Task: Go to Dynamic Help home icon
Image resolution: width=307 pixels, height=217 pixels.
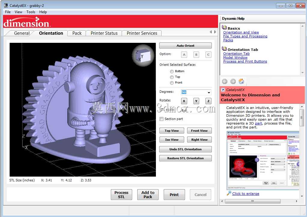Action: [242, 81]
